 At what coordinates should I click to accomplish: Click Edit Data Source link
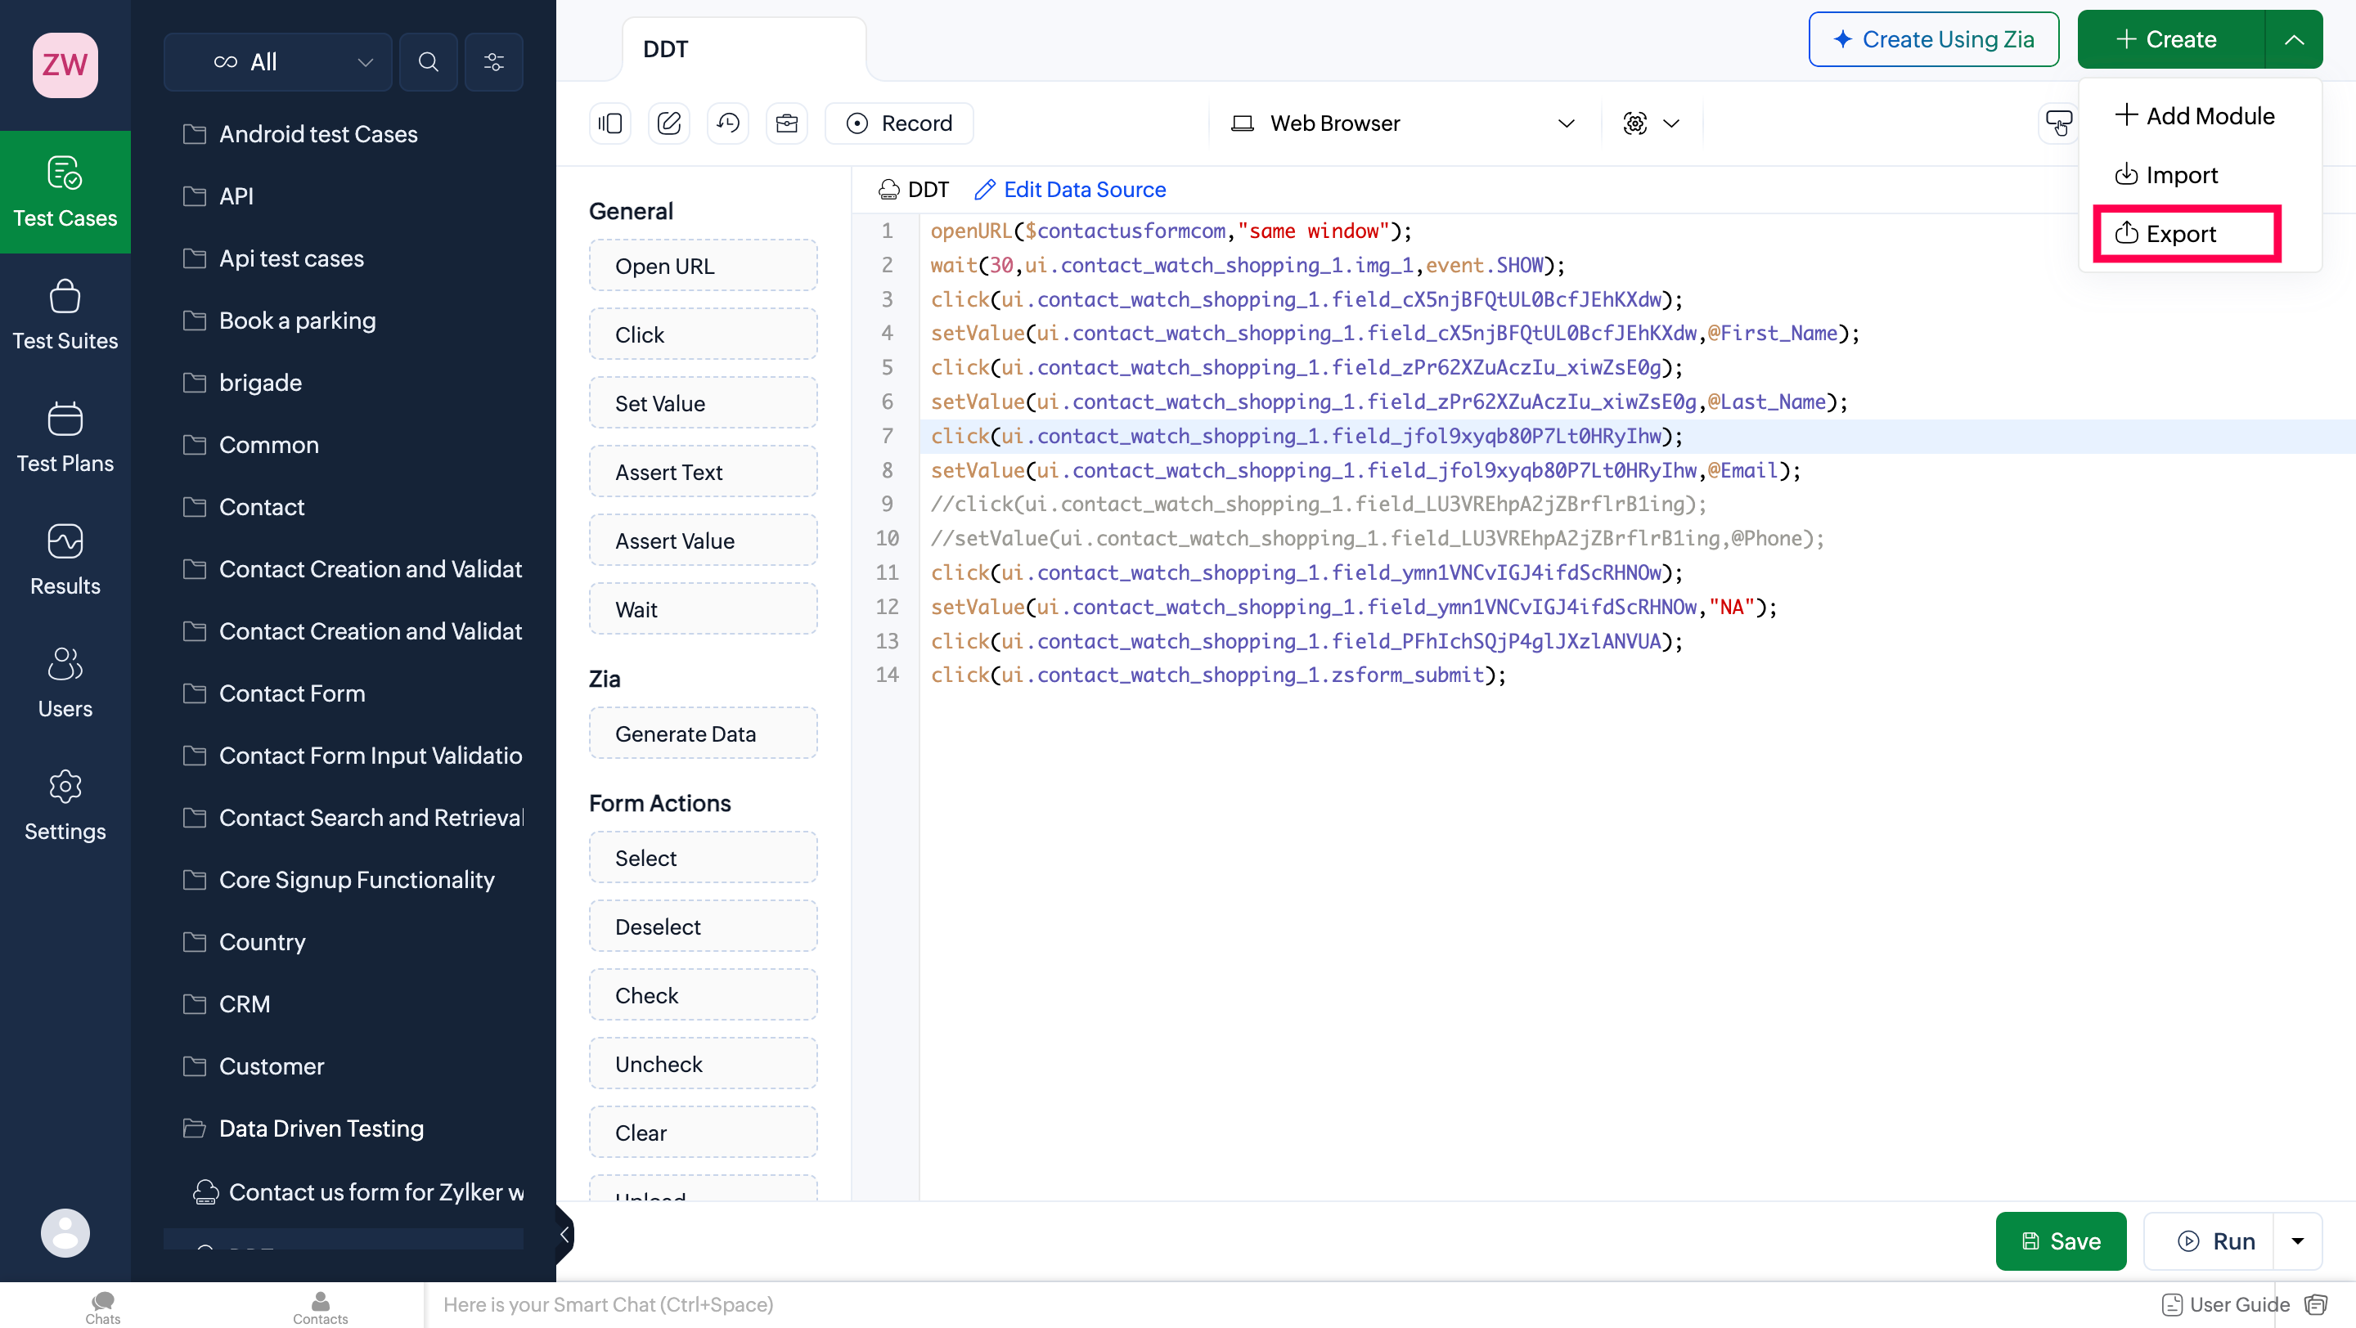pyautogui.click(x=1071, y=190)
